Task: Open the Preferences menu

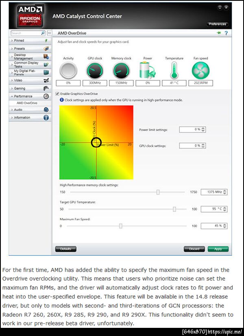Action: (x=218, y=24)
